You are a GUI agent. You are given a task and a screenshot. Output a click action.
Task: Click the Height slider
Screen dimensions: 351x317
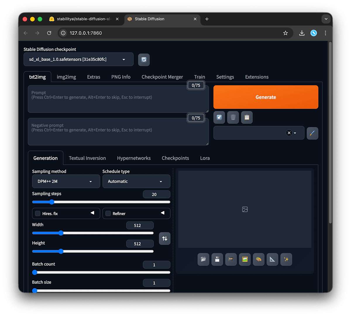click(x=93, y=251)
